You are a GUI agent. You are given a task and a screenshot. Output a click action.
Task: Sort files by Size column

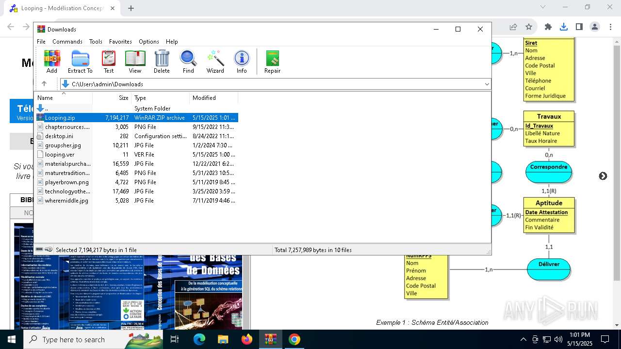point(112,98)
